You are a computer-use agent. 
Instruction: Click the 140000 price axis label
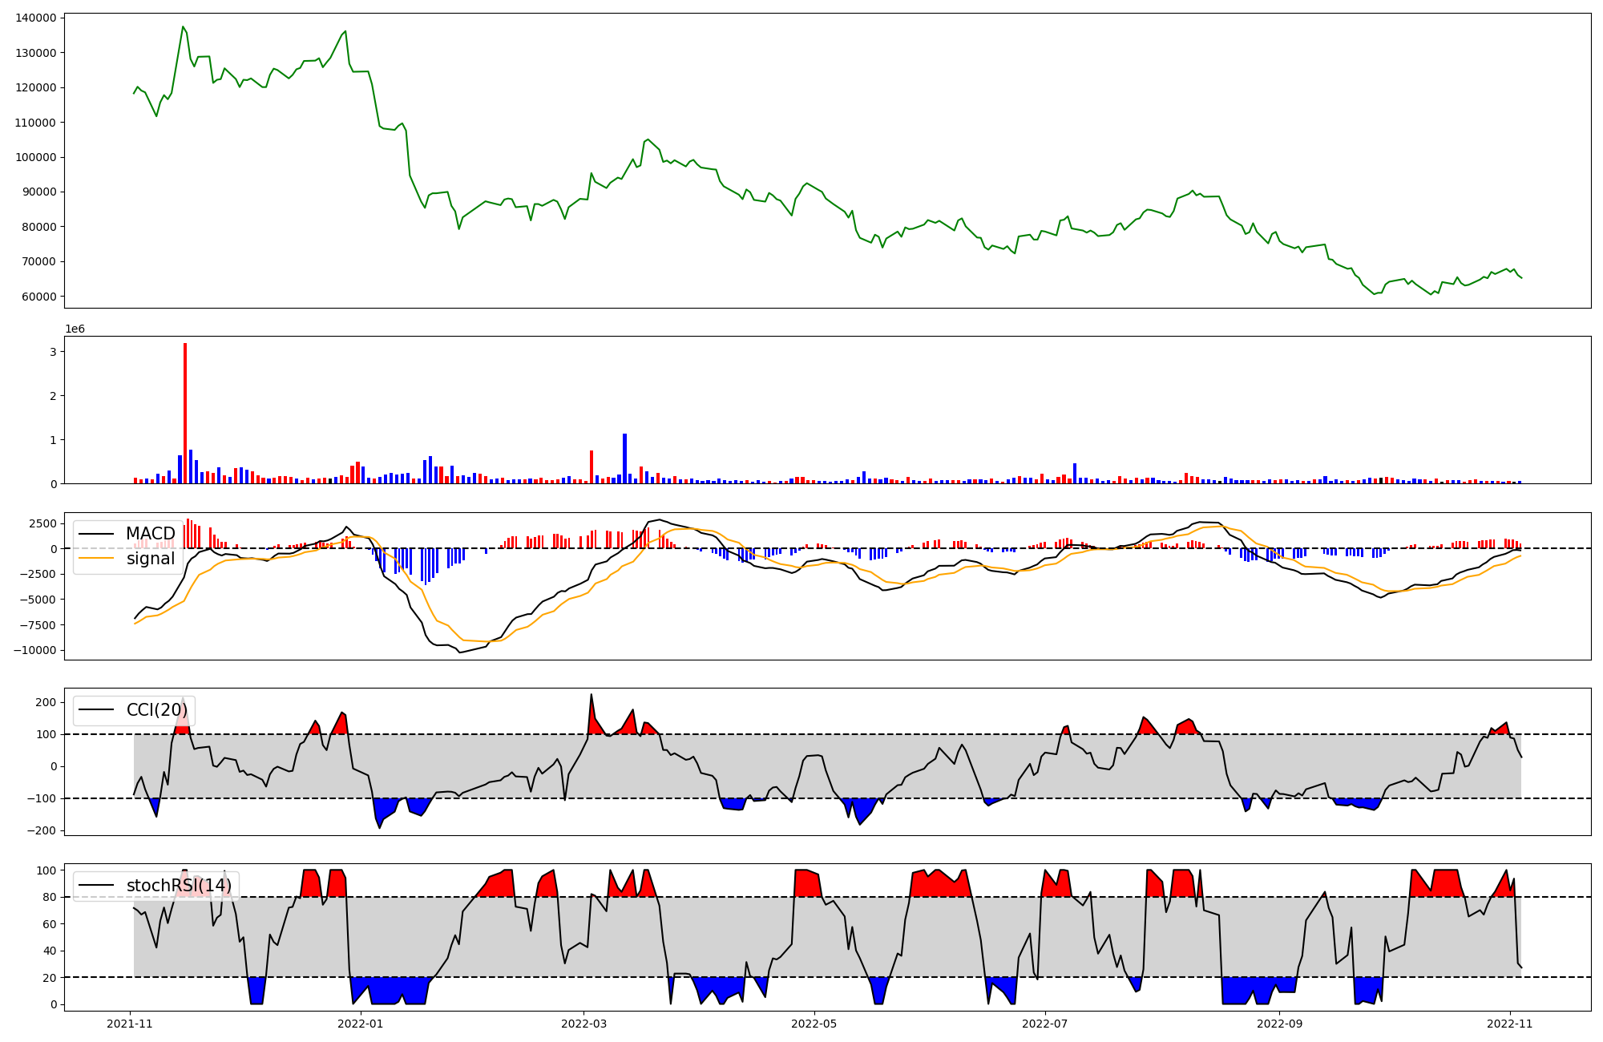tap(36, 18)
